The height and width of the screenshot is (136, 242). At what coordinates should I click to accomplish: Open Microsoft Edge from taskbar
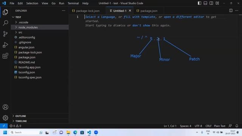point(75,133)
